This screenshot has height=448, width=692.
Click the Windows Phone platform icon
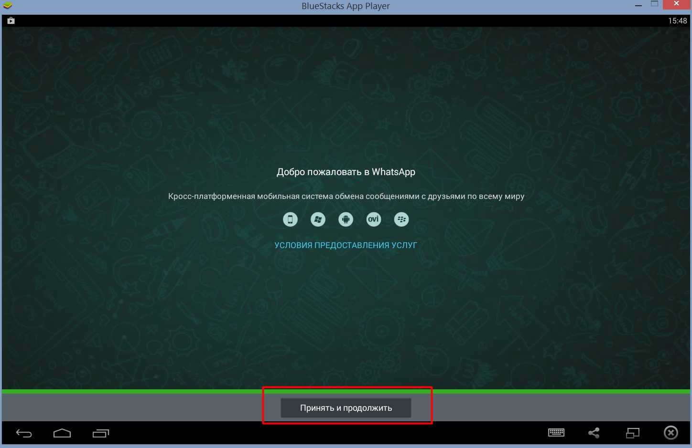click(x=318, y=219)
